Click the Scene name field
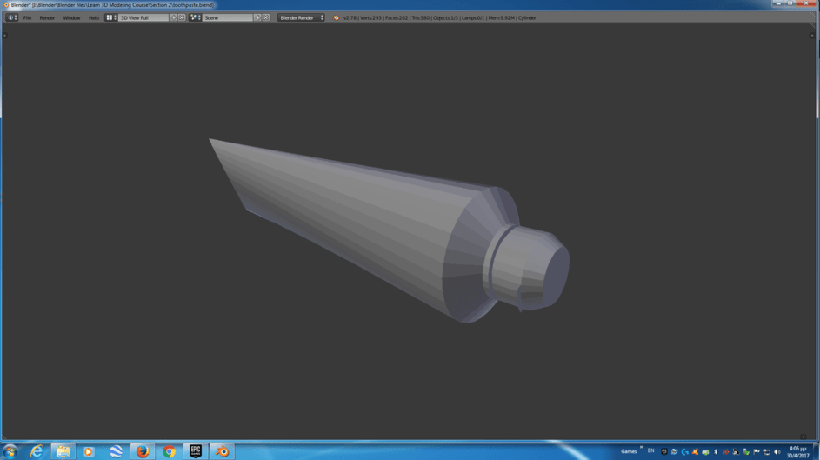This screenshot has height=460, width=820. pos(227,17)
